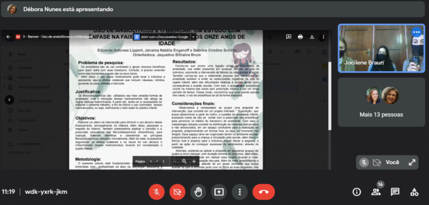Unmute the microphone in the bottom call bar

point(157,192)
